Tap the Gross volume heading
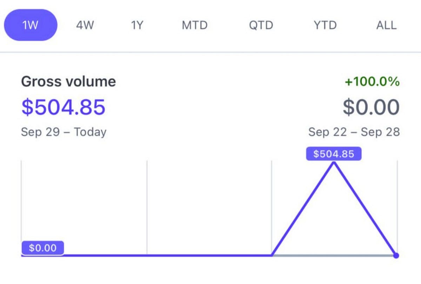421x284 pixels. [68, 82]
